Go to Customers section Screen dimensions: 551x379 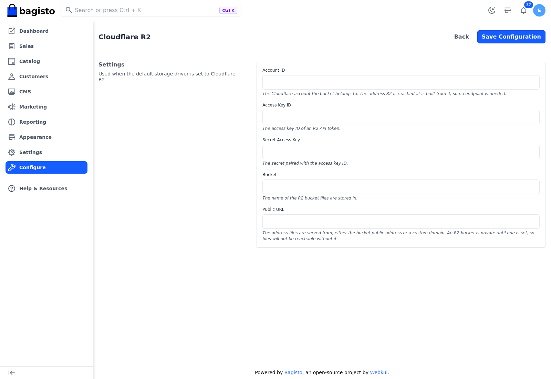click(x=46, y=76)
